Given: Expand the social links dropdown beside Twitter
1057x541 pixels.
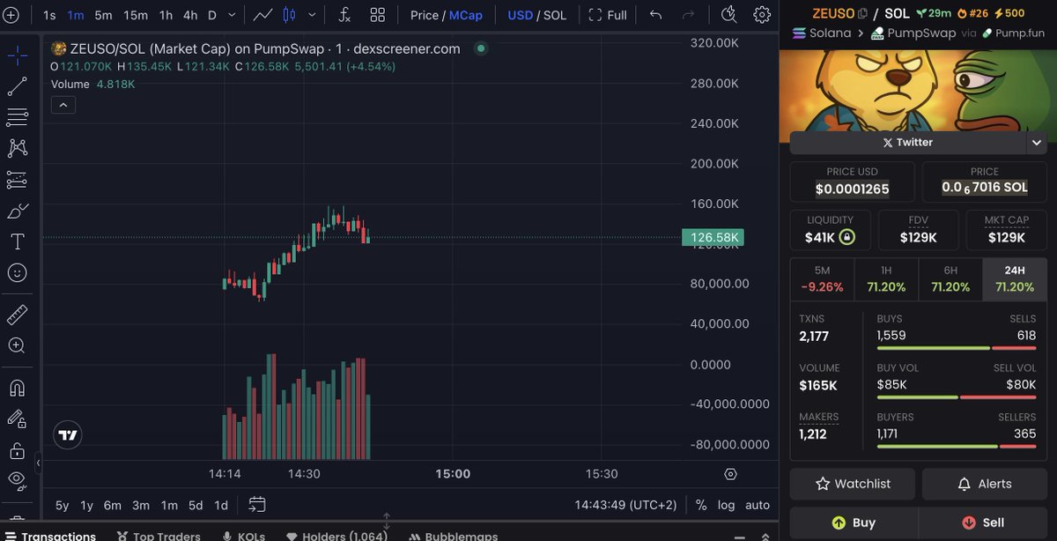Looking at the screenshot, I should [1037, 142].
